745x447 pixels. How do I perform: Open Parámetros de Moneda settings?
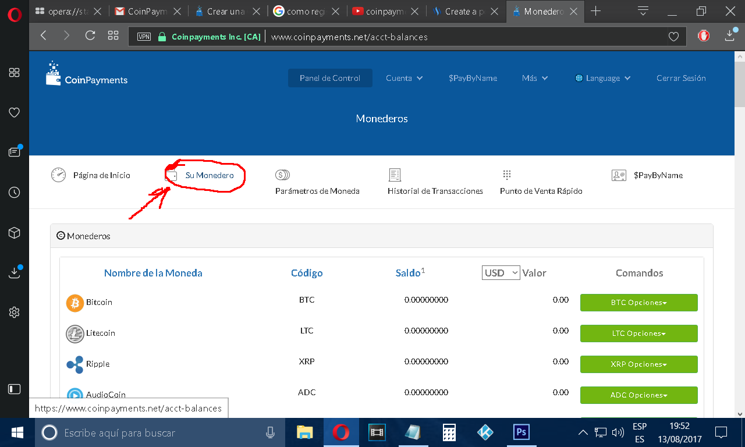point(317,182)
